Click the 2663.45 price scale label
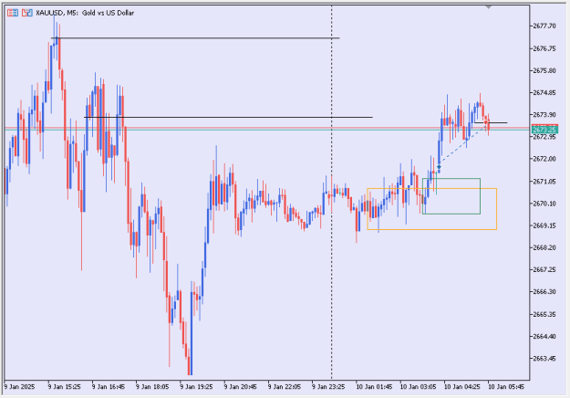This screenshot has width=570, height=398. click(x=544, y=359)
